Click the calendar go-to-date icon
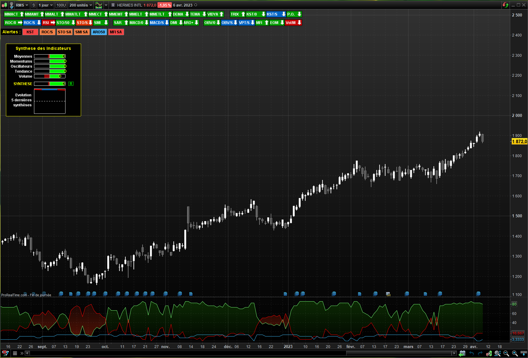Screen dimensions: 528x358 coord(462,353)
